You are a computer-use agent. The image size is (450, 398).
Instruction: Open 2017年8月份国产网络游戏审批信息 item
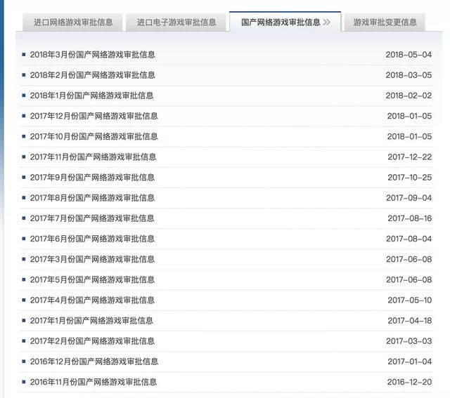[x=93, y=198]
